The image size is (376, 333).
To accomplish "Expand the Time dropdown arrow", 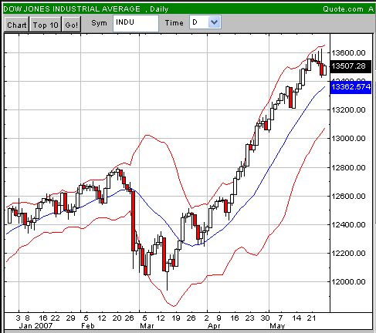I will tap(214, 22).
